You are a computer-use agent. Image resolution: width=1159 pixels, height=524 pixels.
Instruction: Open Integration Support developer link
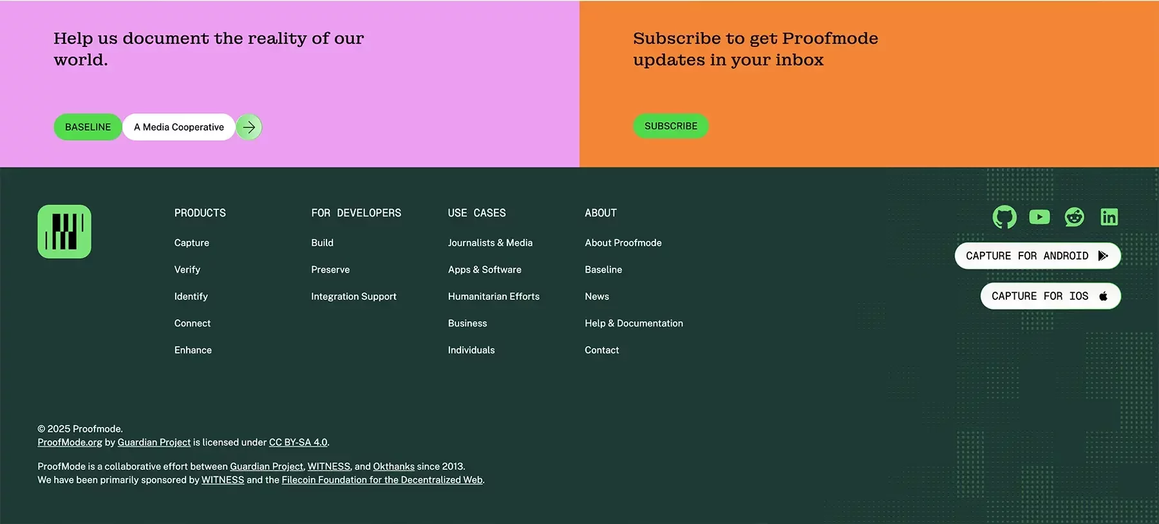[353, 297]
